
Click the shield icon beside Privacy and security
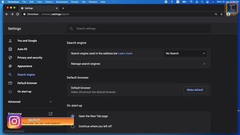click(10, 58)
